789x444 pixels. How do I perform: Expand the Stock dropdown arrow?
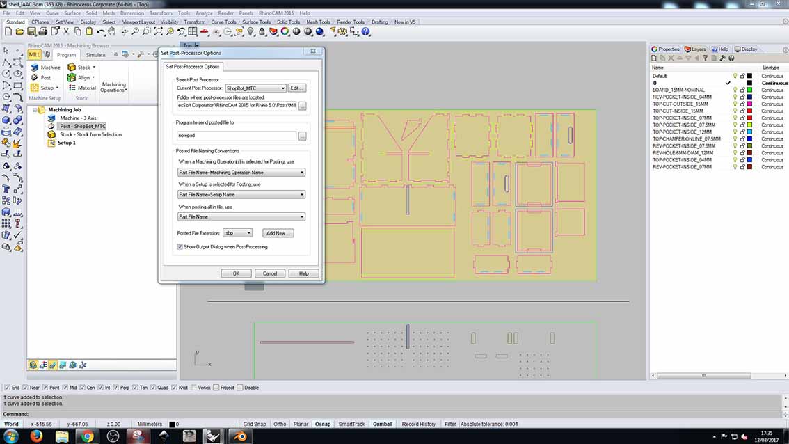[x=94, y=67]
